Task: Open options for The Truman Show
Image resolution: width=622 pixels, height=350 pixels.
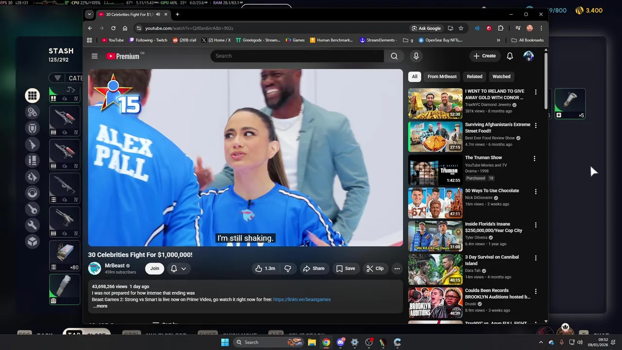Action: 534,158
